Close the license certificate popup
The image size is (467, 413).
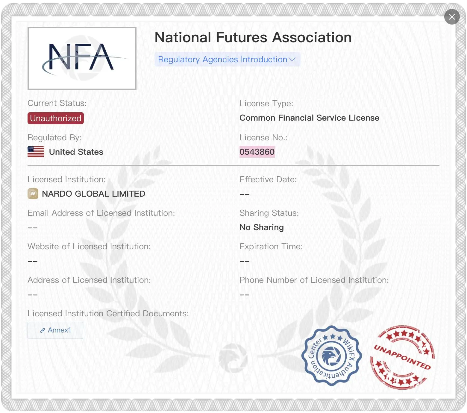452,17
